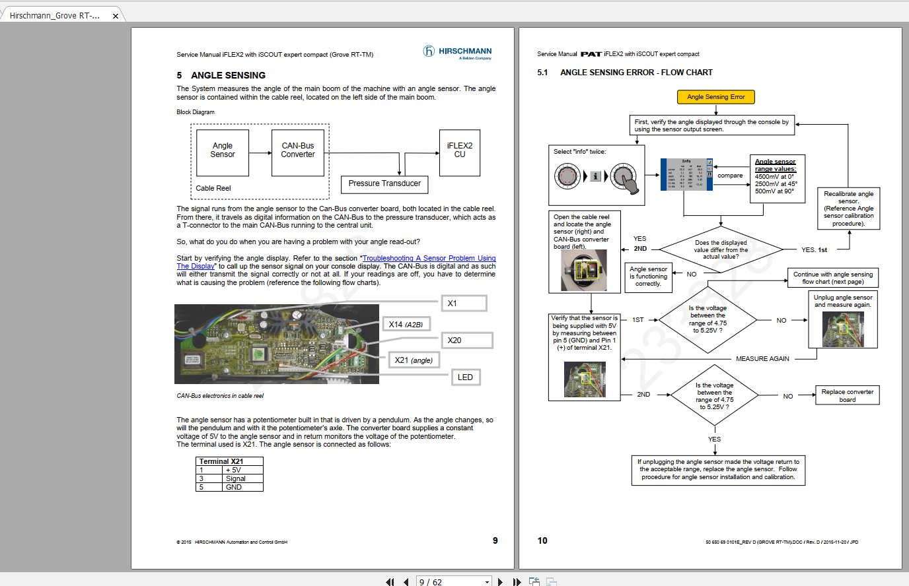Viewport: 909px width, 586px height.
Task: Click the 'Replace converter board' box
Action: click(848, 395)
